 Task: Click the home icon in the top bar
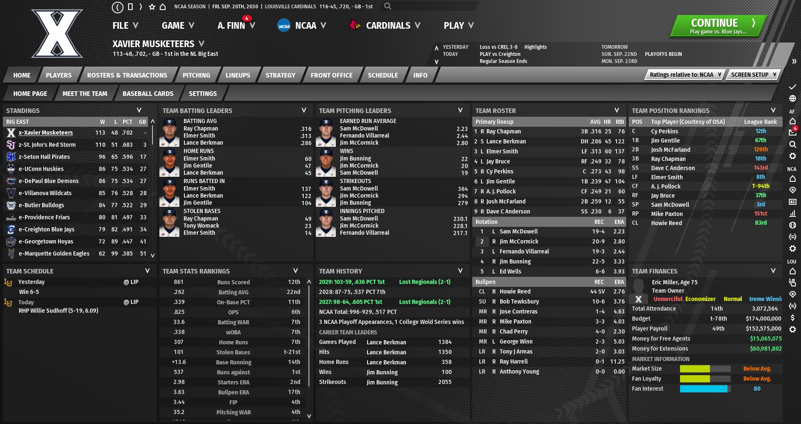(163, 7)
